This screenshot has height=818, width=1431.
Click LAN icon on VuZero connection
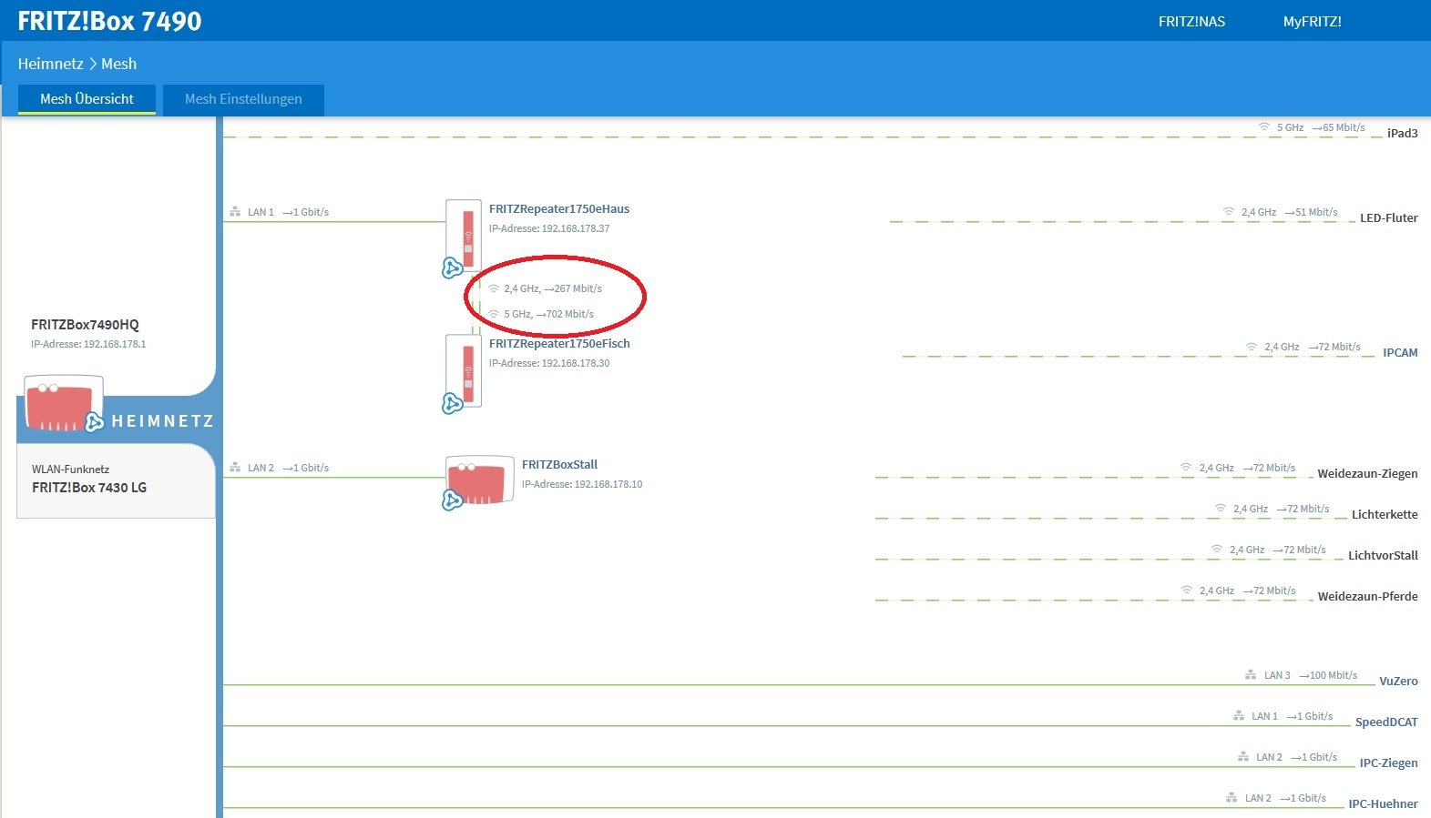pos(1251,675)
